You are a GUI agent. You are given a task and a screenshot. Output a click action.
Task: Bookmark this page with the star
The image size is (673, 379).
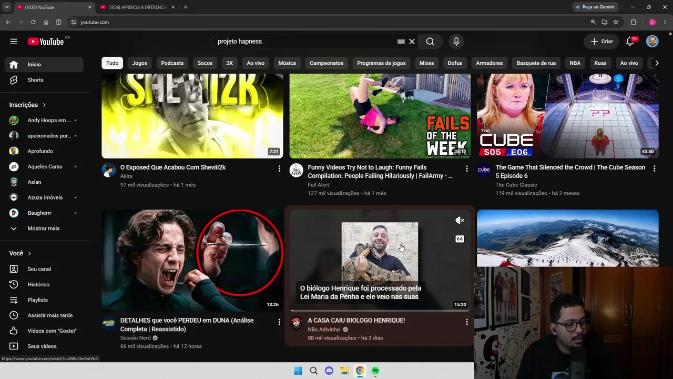(x=616, y=22)
